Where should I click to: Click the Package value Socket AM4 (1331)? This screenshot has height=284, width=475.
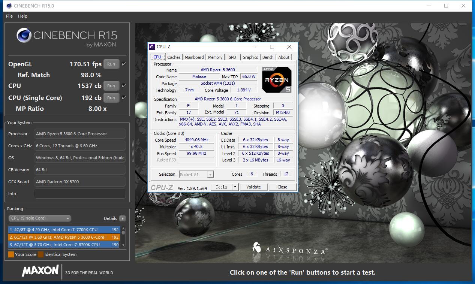(218, 83)
